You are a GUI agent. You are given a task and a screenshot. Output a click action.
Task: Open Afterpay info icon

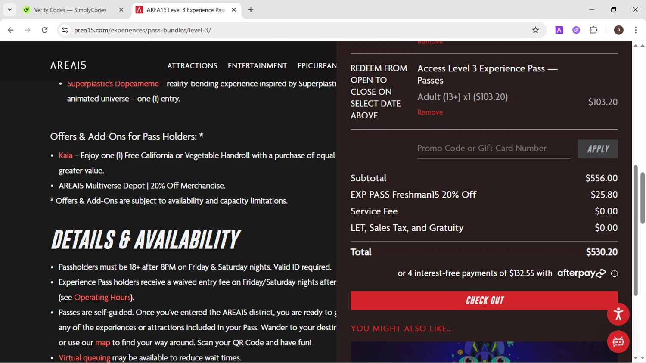click(x=615, y=274)
